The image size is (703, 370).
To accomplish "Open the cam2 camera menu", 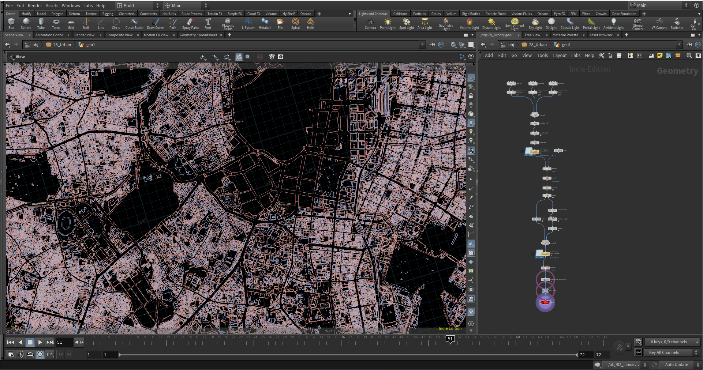I will click(x=455, y=68).
